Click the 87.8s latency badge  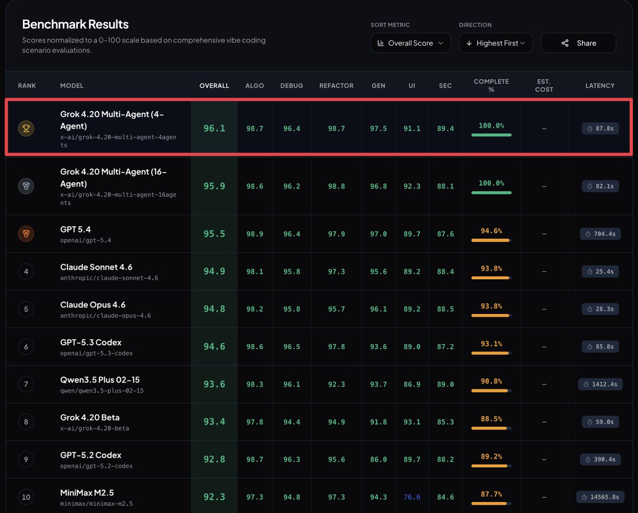pos(600,128)
